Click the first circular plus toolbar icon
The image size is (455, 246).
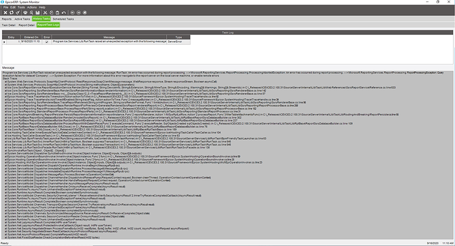pyautogui.click(x=73, y=13)
